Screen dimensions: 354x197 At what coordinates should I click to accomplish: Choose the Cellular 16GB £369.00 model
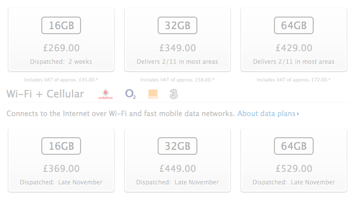(61, 160)
